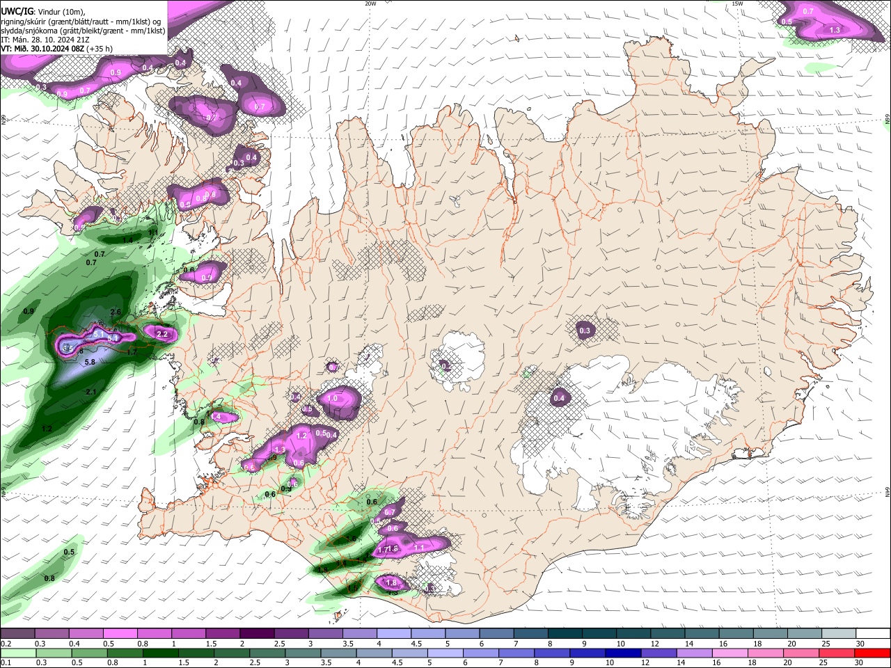Click the VT: Mið. 30.10.2024 08Z (+35 h) line

pyautogui.click(x=57, y=49)
